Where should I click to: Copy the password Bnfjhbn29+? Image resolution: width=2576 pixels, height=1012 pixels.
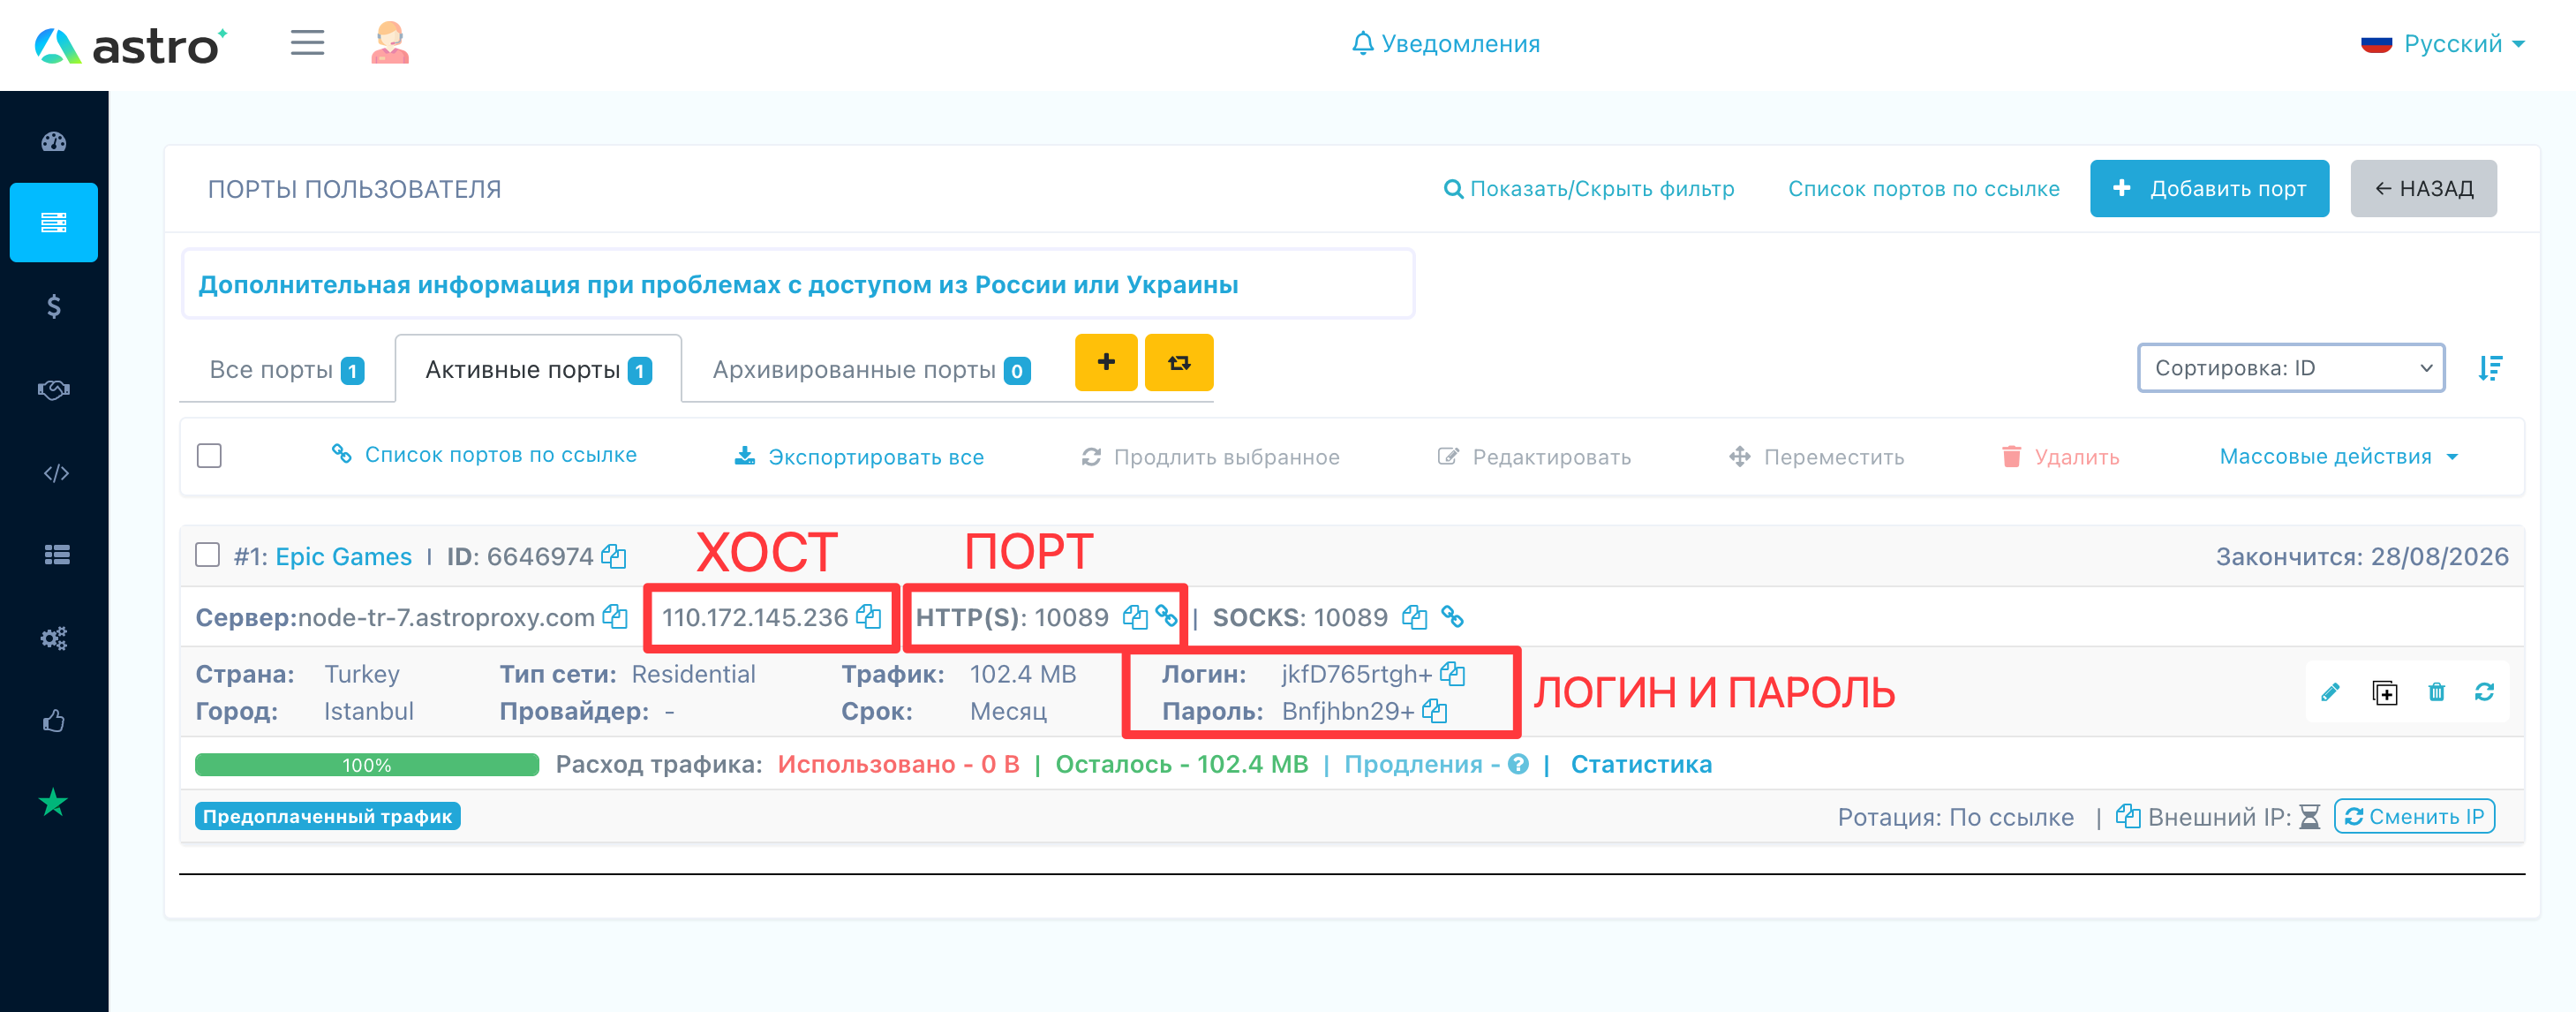pos(1435,711)
